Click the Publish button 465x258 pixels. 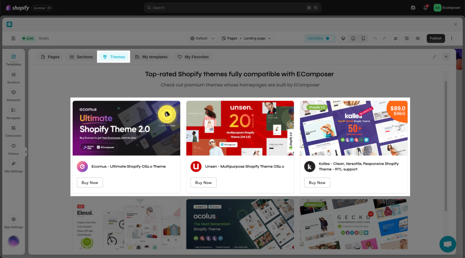pos(435,38)
